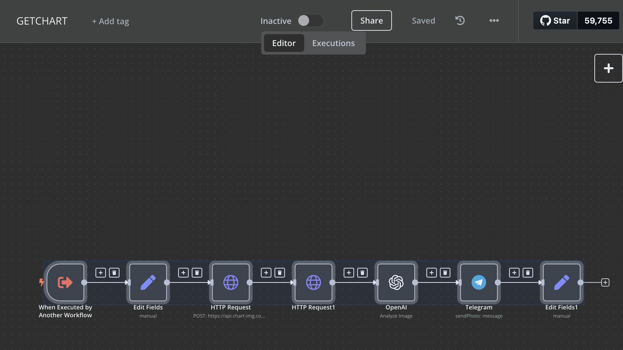The width and height of the screenshot is (623, 350).
Task: Add node between HTTP Request1 and OpenAI
Action: tap(349, 273)
